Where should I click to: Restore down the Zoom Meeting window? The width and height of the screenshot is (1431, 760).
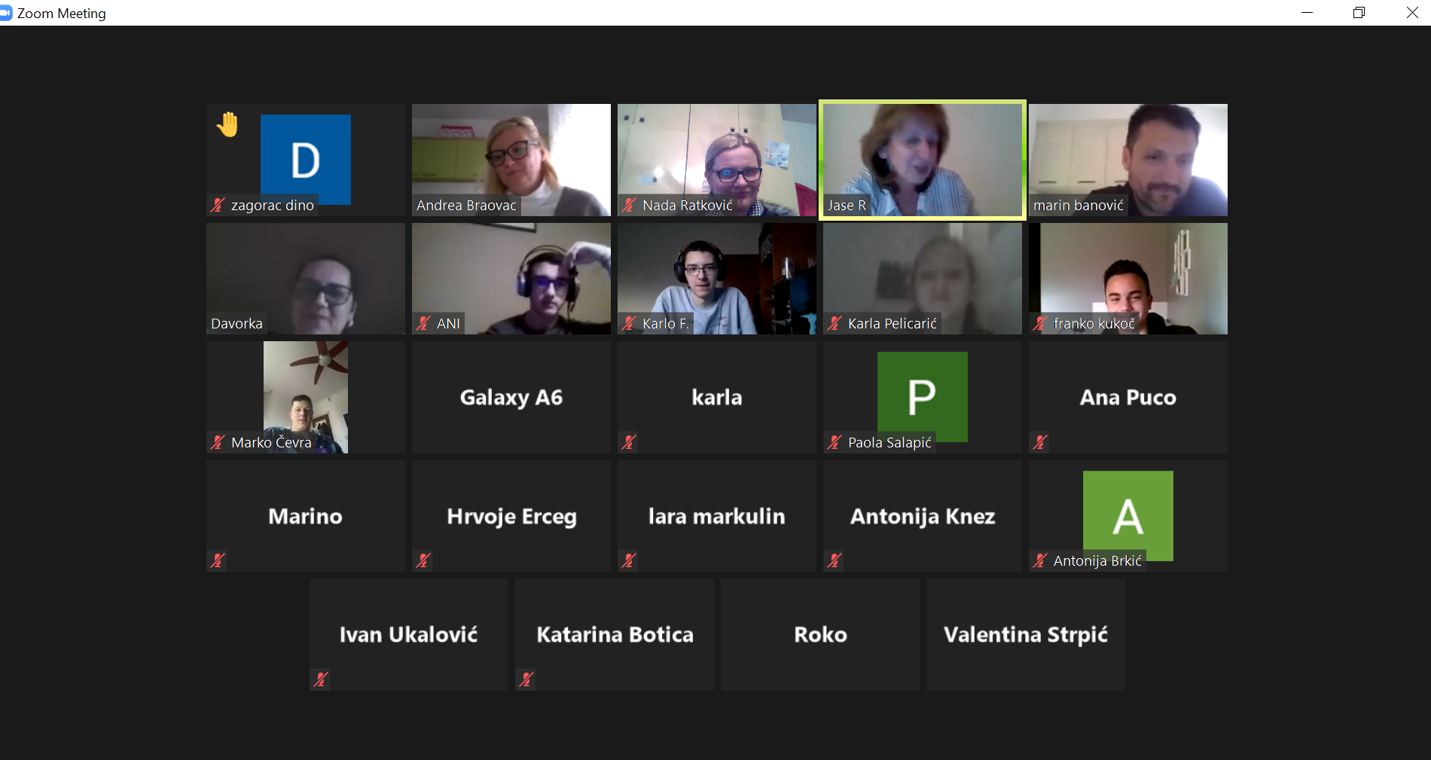1359,13
